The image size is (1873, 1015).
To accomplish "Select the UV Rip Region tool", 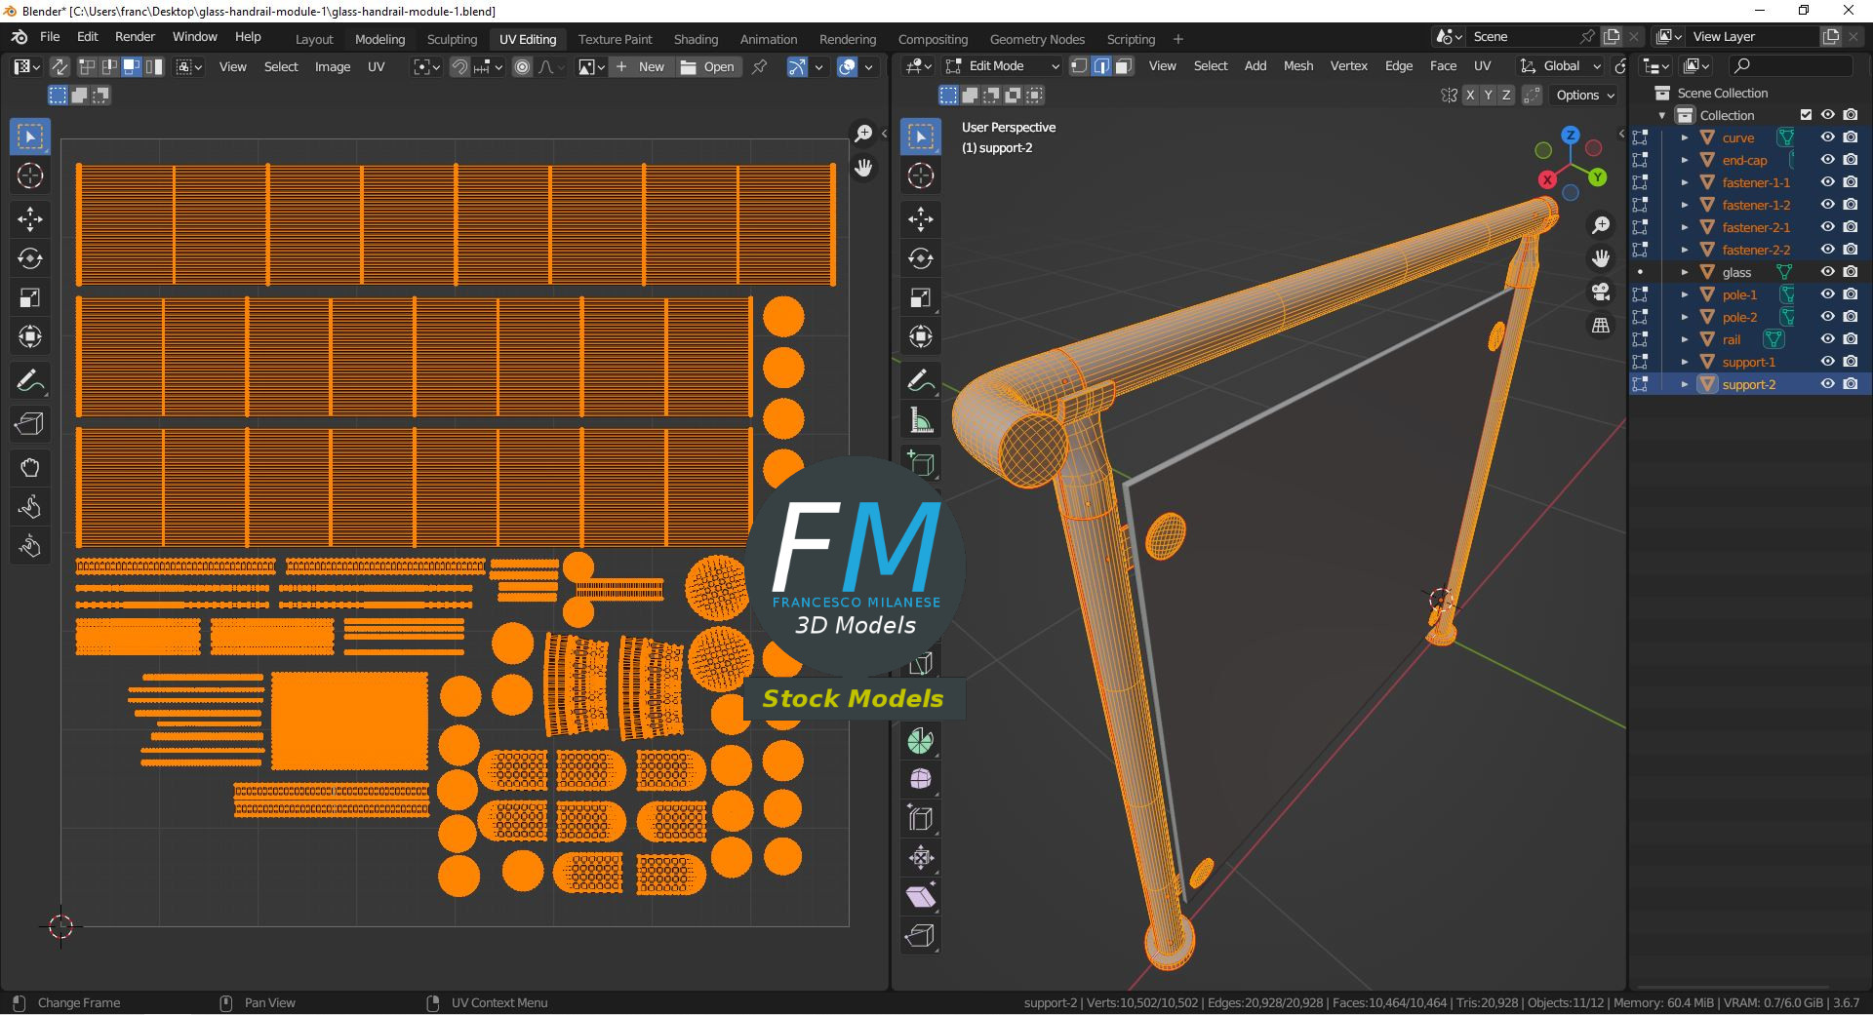I will pyautogui.click(x=30, y=423).
